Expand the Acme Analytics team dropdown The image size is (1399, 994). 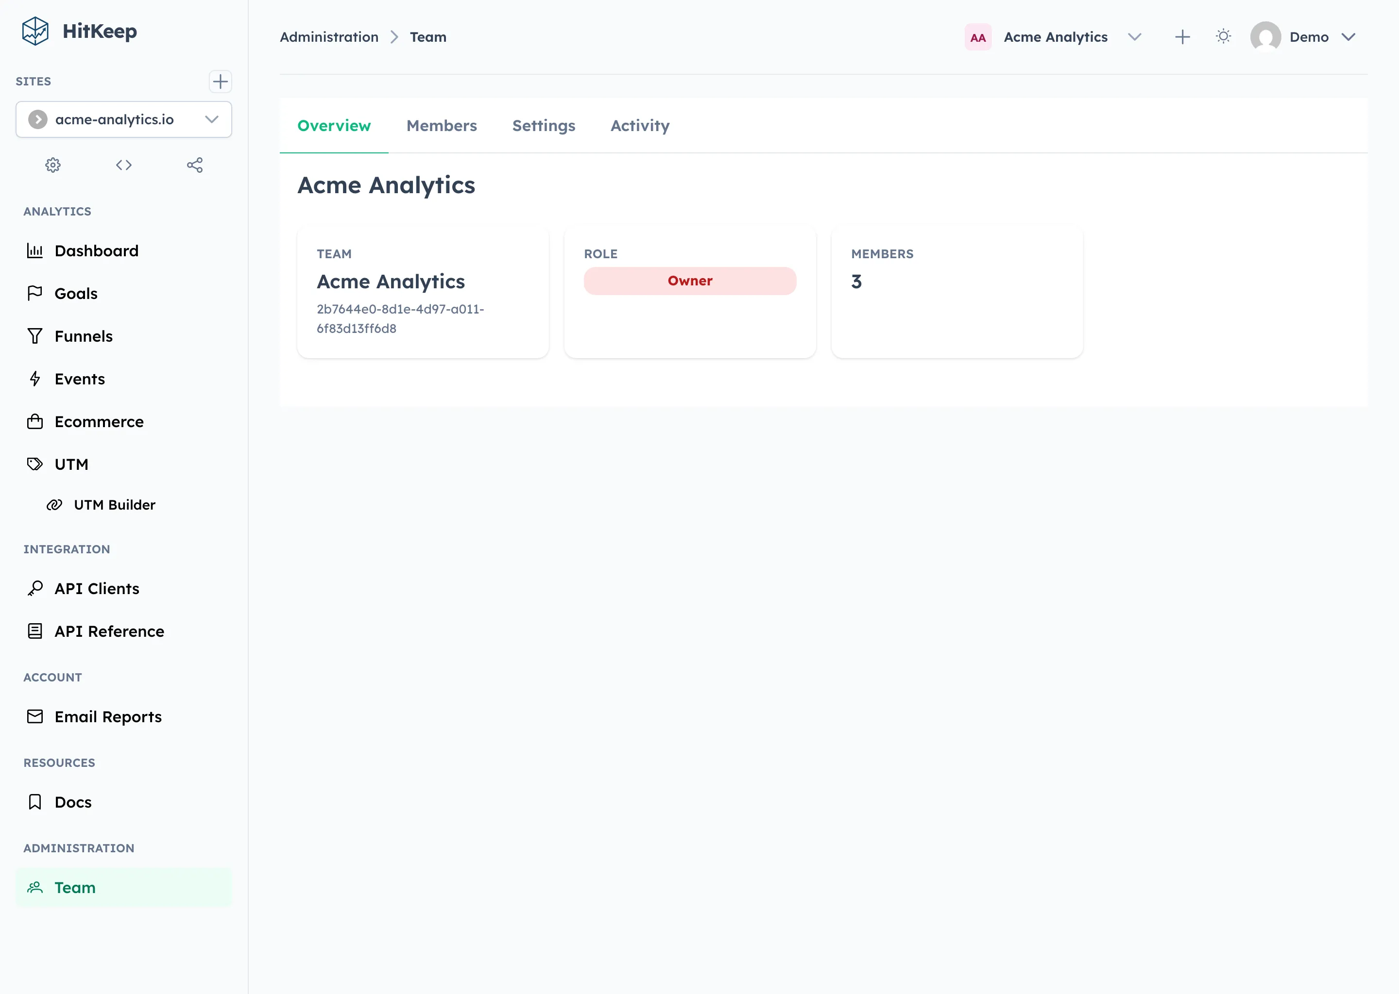coord(1134,36)
